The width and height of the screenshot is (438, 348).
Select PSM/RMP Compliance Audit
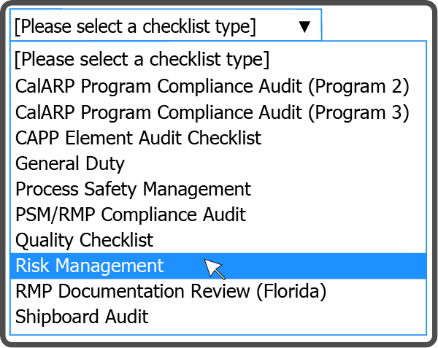click(131, 214)
